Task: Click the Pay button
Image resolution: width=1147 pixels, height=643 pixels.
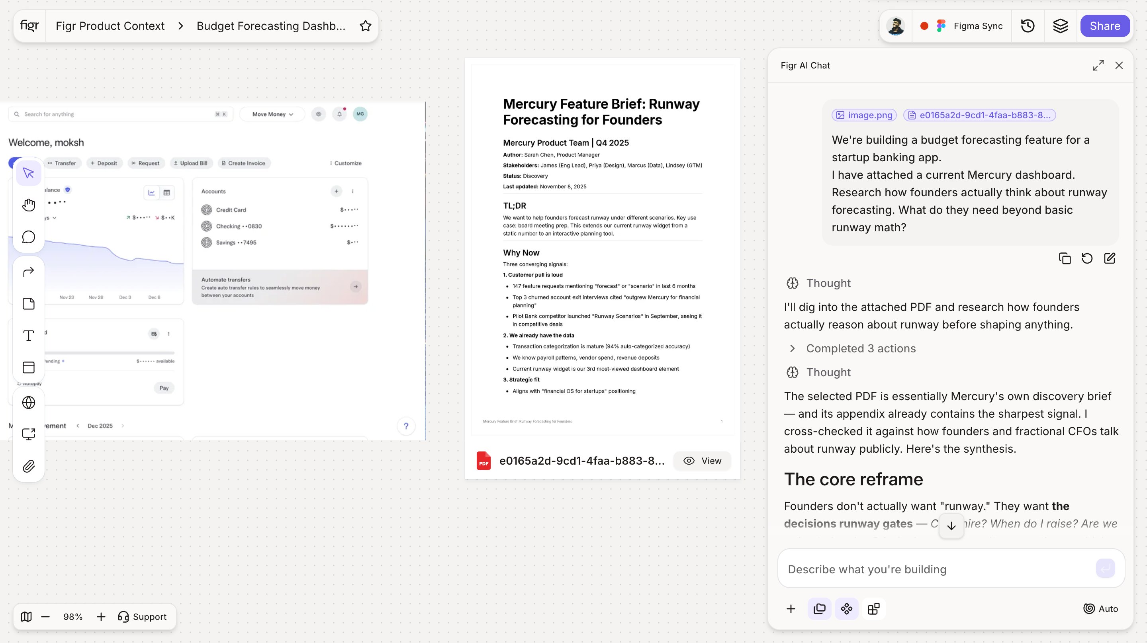Action: [x=164, y=388]
